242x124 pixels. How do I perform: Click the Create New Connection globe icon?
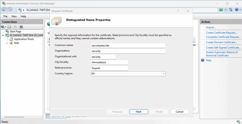pyautogui.click(x=3, y=27)
